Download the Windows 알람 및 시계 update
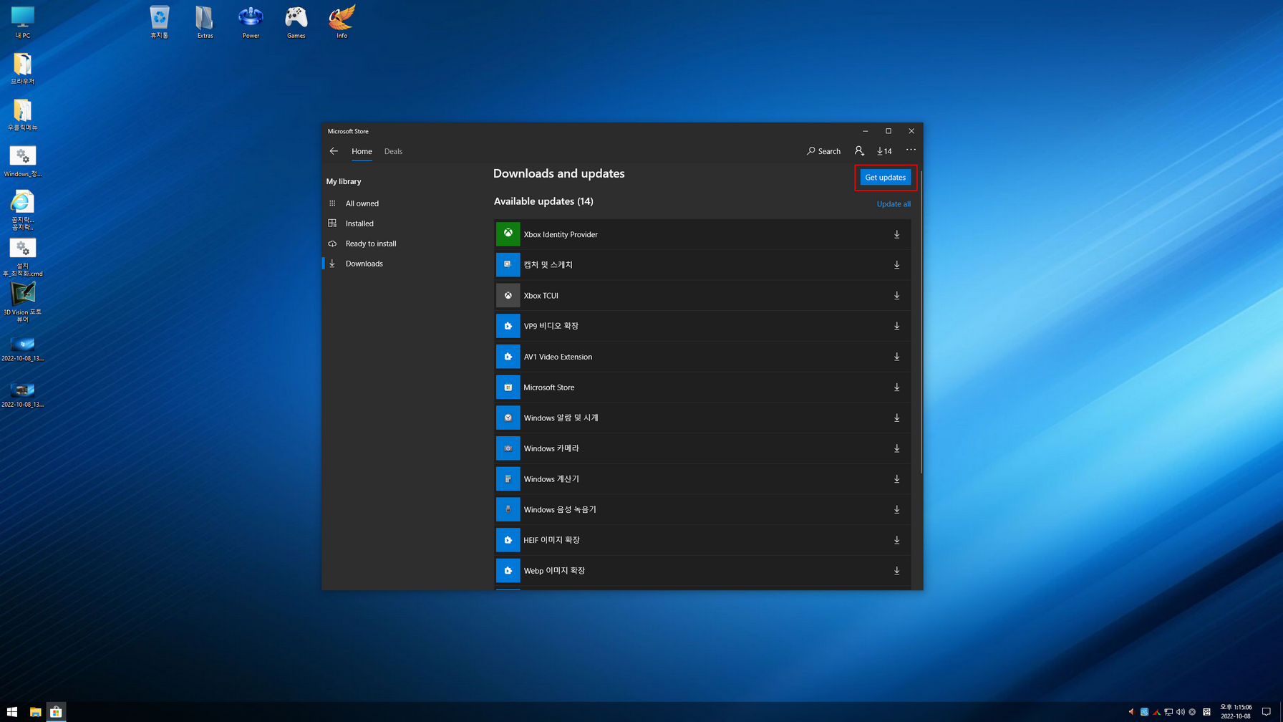 coord(896,418)
